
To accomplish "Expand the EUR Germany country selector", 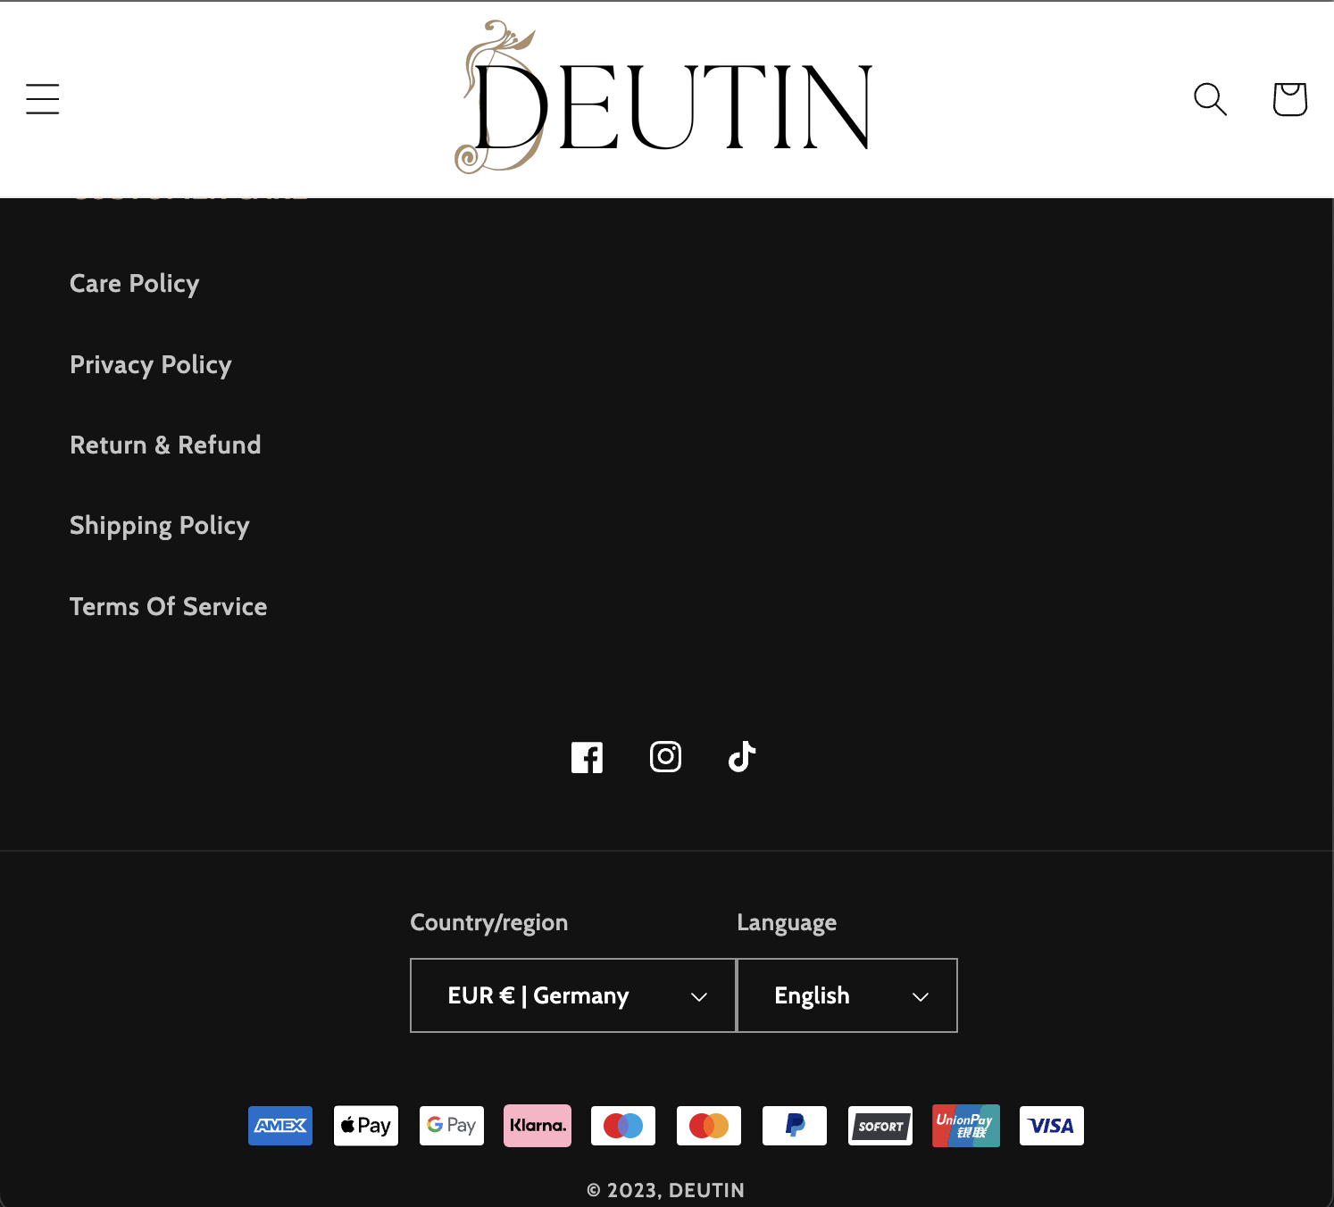I will (x=572, y=995).
